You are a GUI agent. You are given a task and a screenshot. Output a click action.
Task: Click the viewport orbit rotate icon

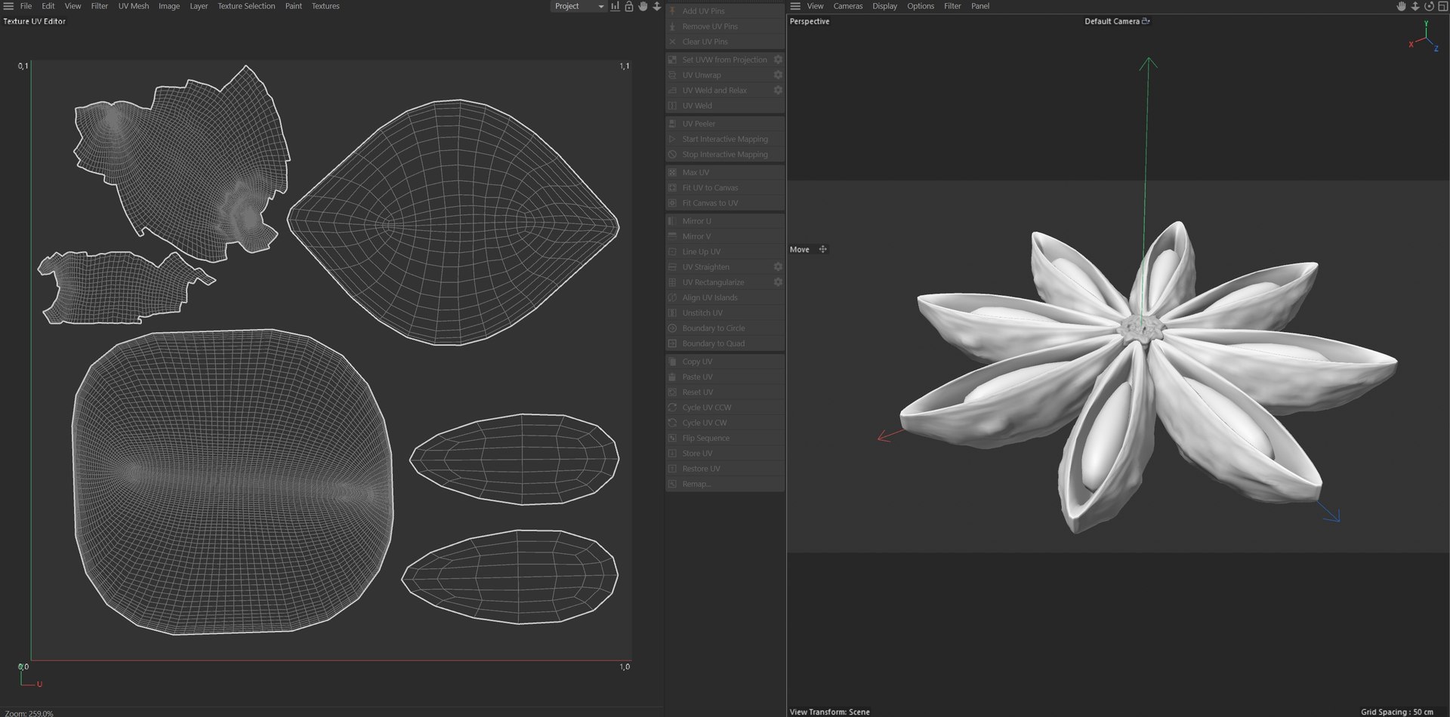coord(1429,6)
